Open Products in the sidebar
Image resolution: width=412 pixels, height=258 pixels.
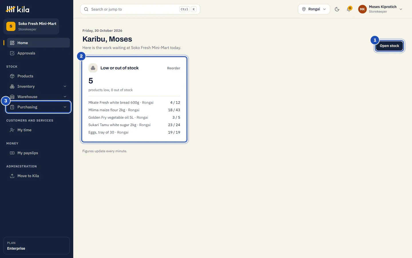38,76
